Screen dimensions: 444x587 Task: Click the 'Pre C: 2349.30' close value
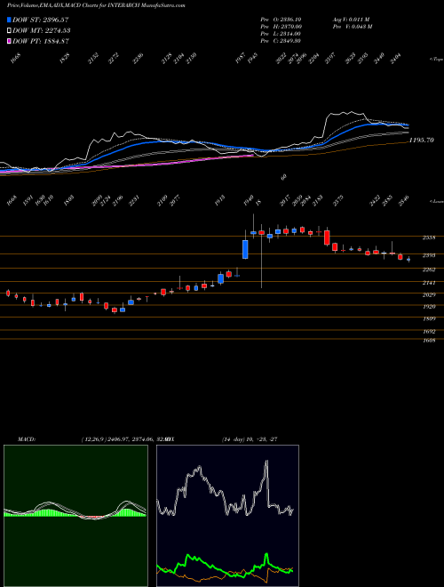[281, 41]
